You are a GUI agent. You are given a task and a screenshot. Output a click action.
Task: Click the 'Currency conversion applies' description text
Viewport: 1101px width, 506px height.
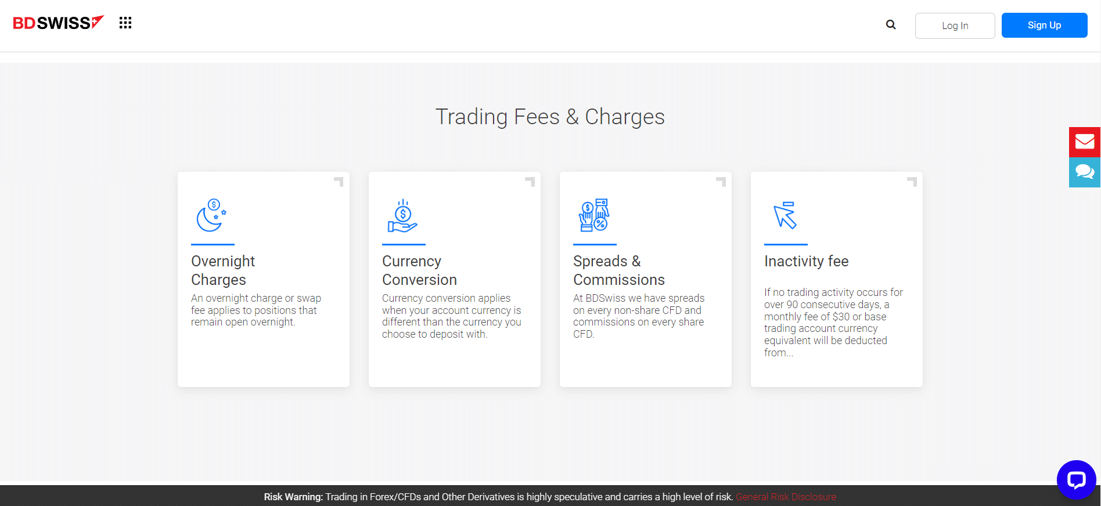452,316
